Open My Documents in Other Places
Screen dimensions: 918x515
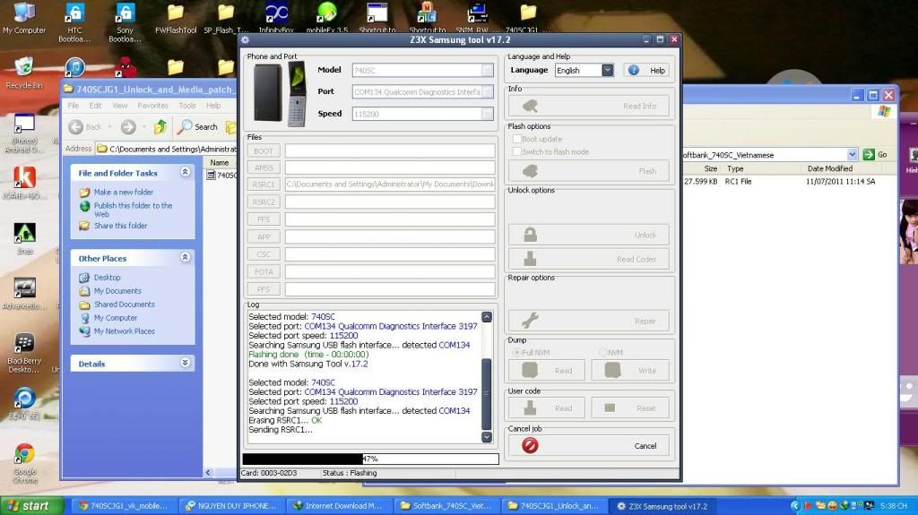[x=117, y=291]
